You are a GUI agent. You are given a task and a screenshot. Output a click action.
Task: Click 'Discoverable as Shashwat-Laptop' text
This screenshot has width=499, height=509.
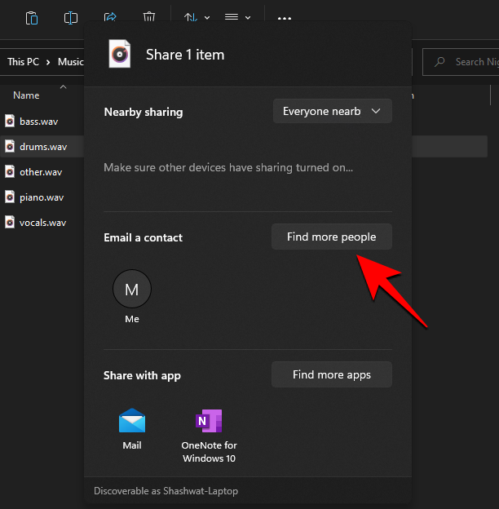point(166,491)
